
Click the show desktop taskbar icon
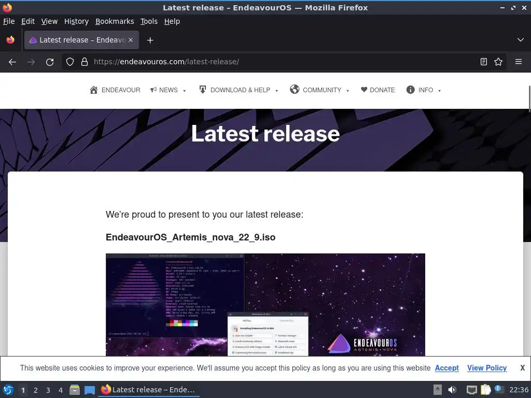click(90, 390)
